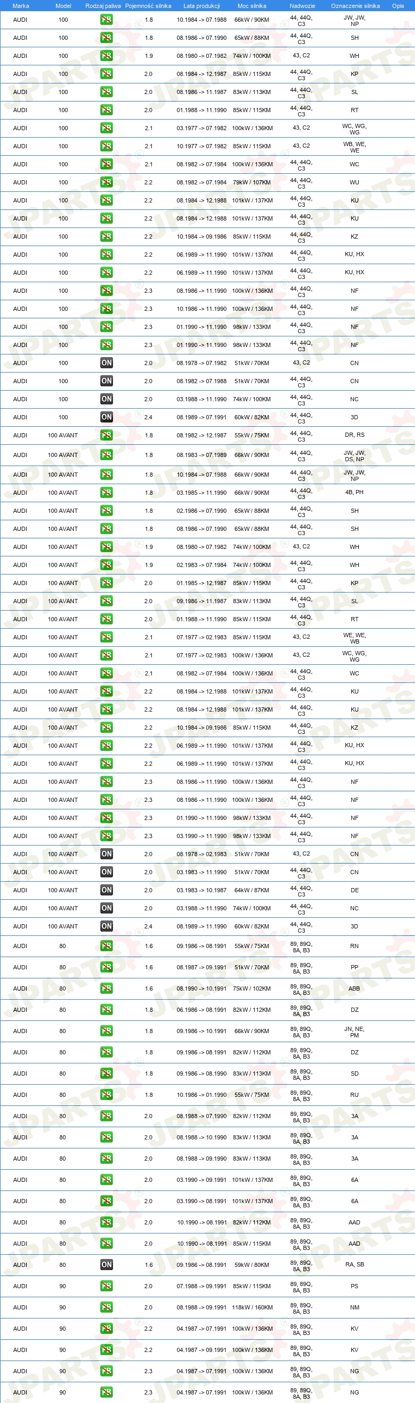This screenshot has width=415, height=1403.
Task: Select the production years 08.1990 -> 10.1991
Action: pyautogui.click(x=202, y=988)
